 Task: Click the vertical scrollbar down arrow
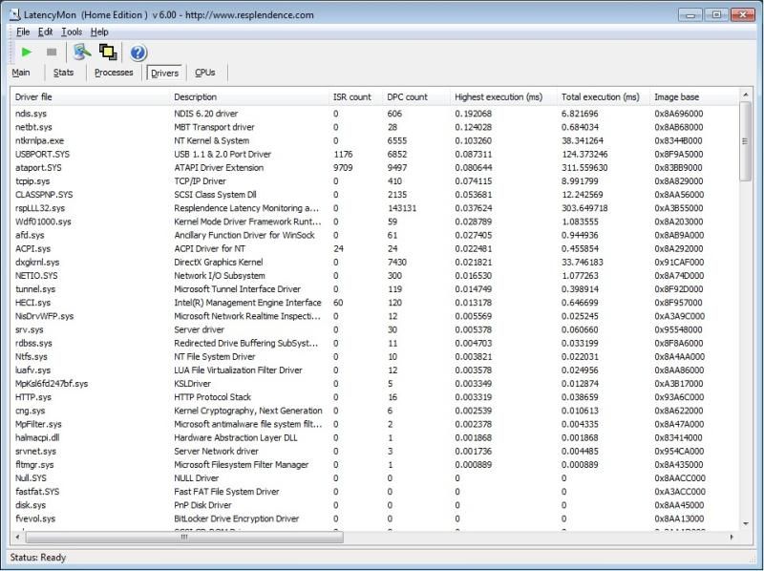click(746, 523)
